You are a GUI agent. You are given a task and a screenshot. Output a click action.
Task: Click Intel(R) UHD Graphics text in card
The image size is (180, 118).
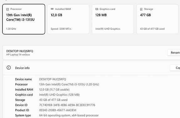point(108,29)
